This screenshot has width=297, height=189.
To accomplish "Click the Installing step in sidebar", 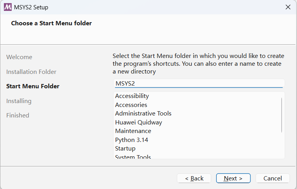I will 19,101.
